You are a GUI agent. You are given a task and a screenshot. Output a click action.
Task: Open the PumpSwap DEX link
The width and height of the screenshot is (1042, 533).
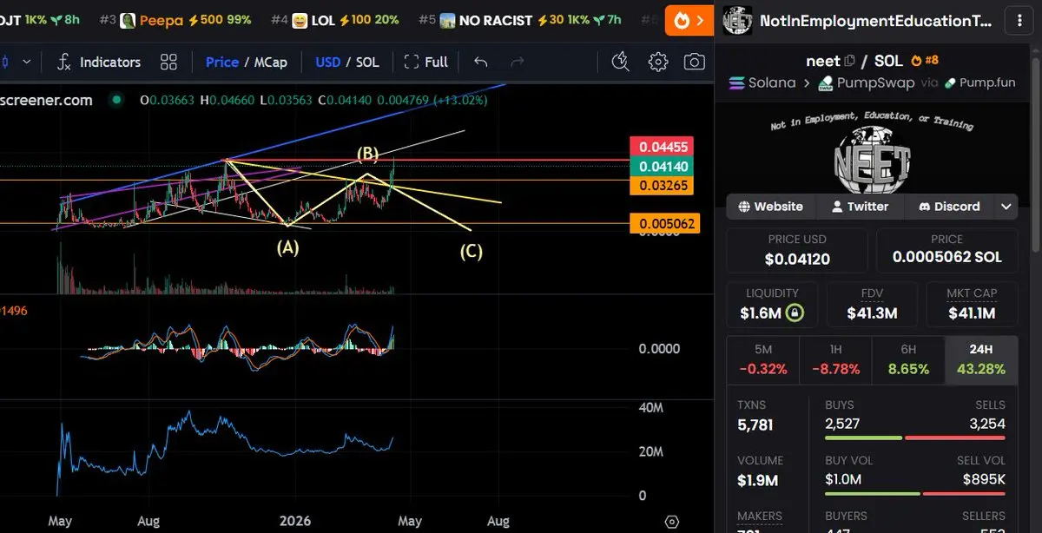click(866, 83)
